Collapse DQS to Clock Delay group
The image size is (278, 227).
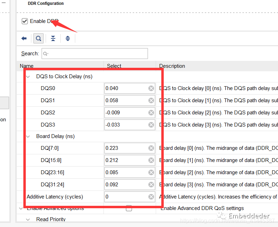[28, 76]
